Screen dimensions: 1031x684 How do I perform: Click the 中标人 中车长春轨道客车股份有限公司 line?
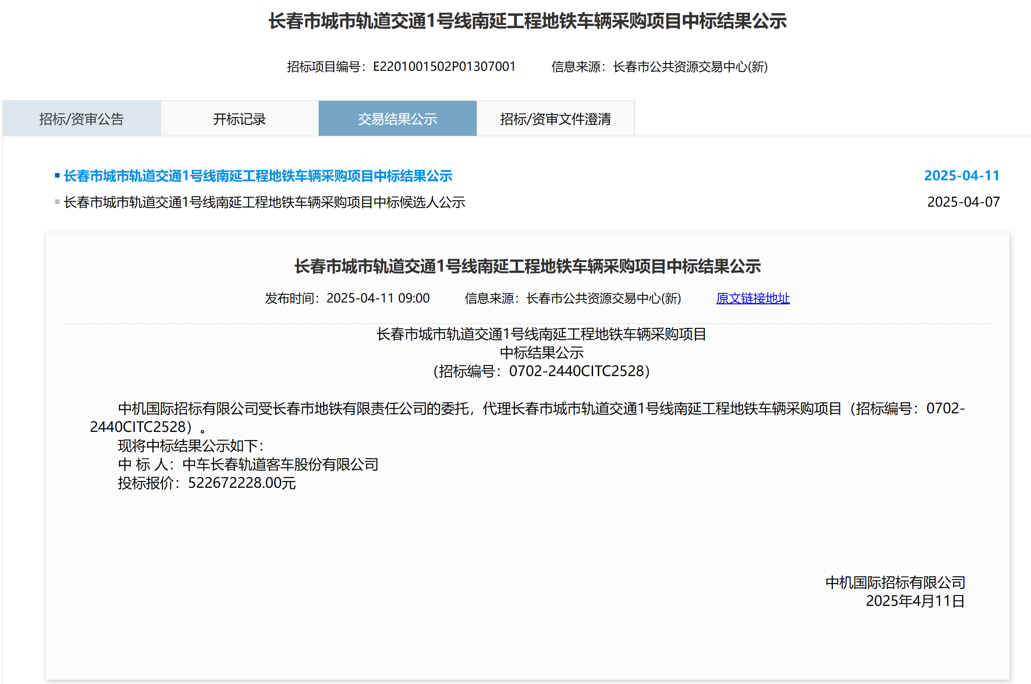tap(248, 464)
